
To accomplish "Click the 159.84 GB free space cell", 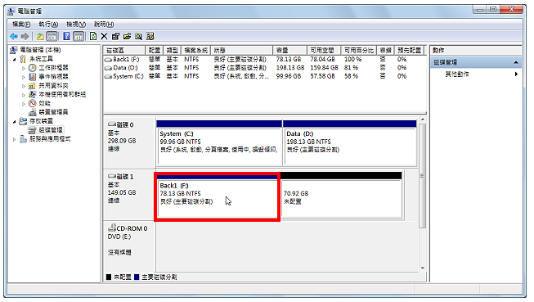I will pyautogui.click(x=324, y=68).
